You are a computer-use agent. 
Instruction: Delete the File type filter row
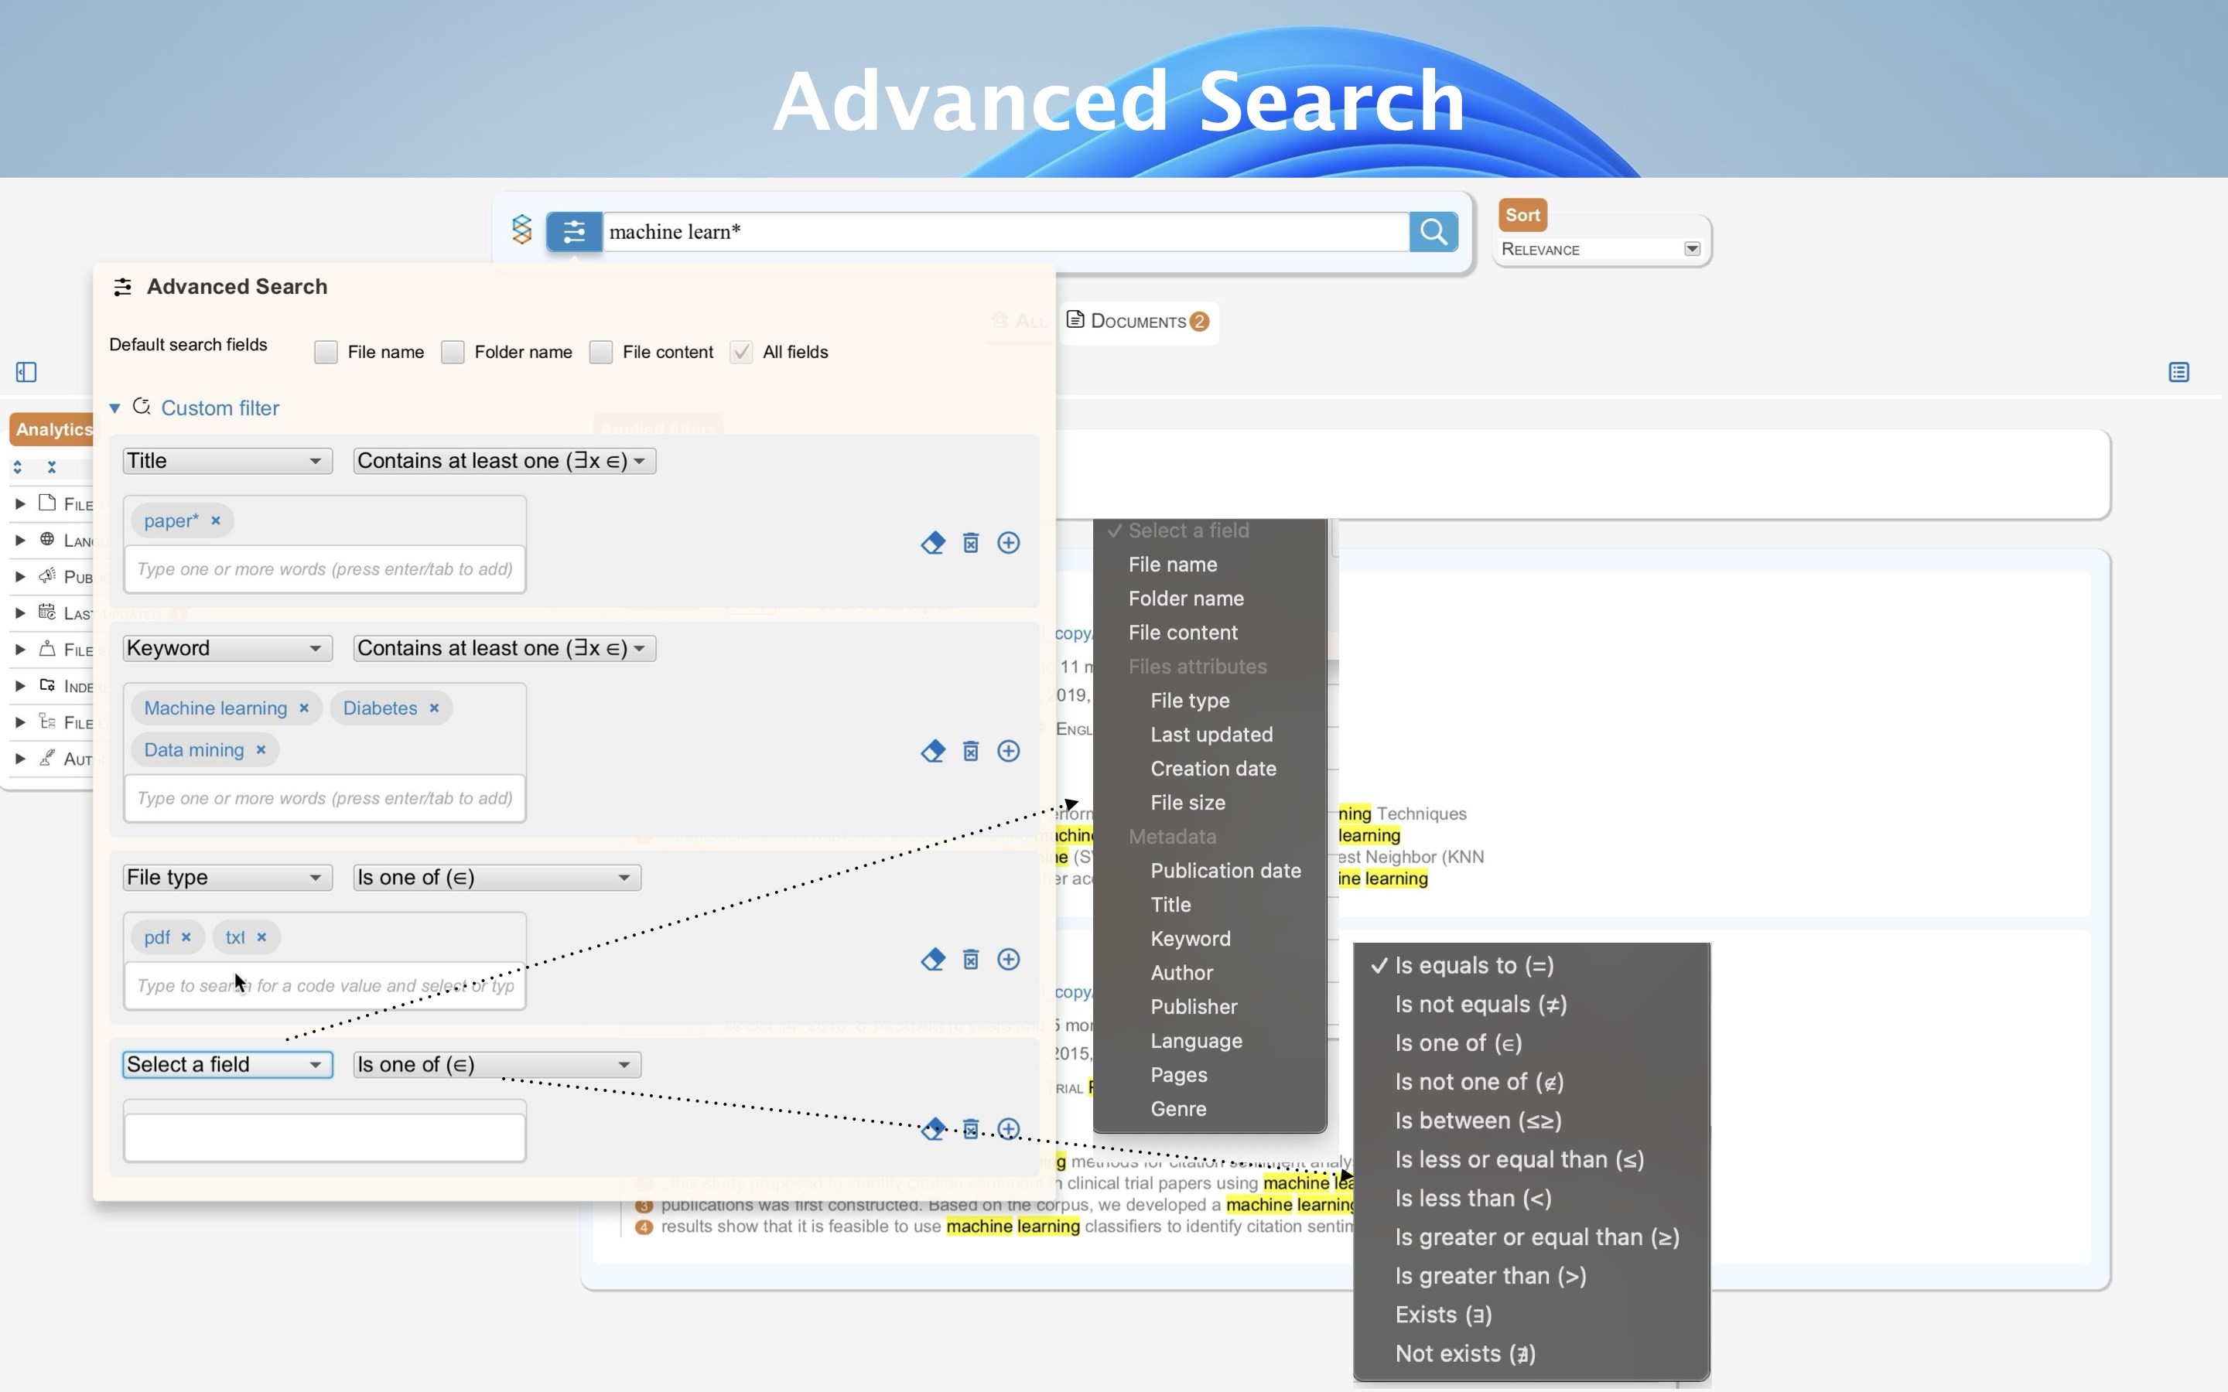tap(970, 959)
